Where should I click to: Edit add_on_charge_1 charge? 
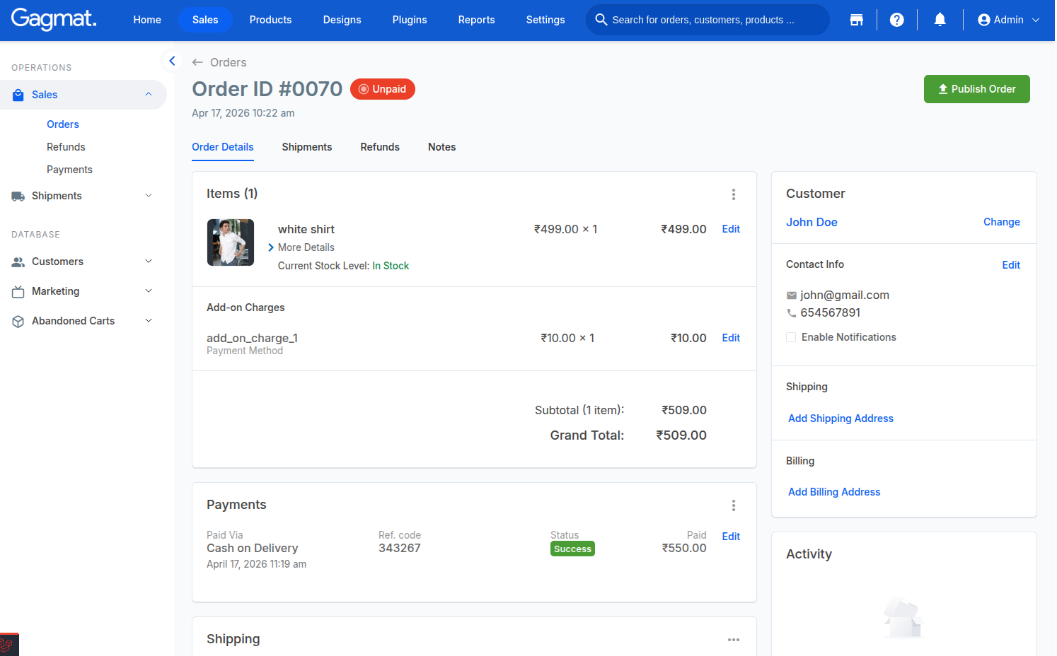click(731, 338)
